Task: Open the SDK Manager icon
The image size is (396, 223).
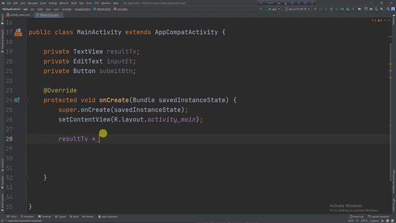Action: pyautogui.click(x=382, y=9)
